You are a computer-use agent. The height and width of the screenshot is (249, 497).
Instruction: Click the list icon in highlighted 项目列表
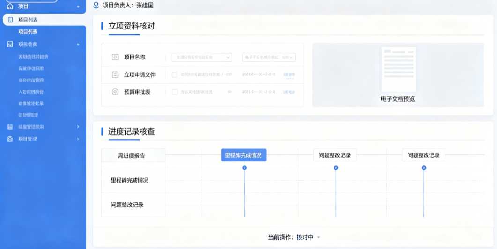[10, 20]
